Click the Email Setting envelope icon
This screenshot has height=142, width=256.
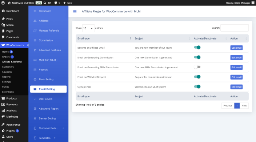click(x=35, y=89)
